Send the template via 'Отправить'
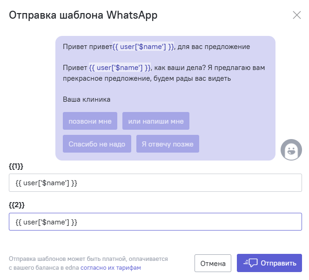This screenshot has width=309, height=280. click(x=269, y=263)
